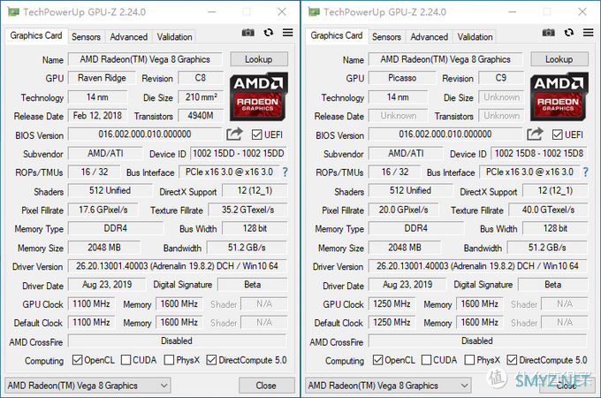Screen dimensions: 601x398
Task: Toggle OpenCL checkbox in left window
Action: 78,360
